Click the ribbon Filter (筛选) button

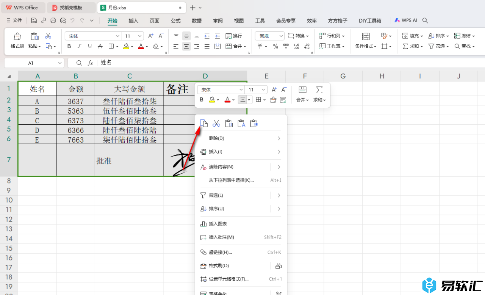[x=438, y=46]
